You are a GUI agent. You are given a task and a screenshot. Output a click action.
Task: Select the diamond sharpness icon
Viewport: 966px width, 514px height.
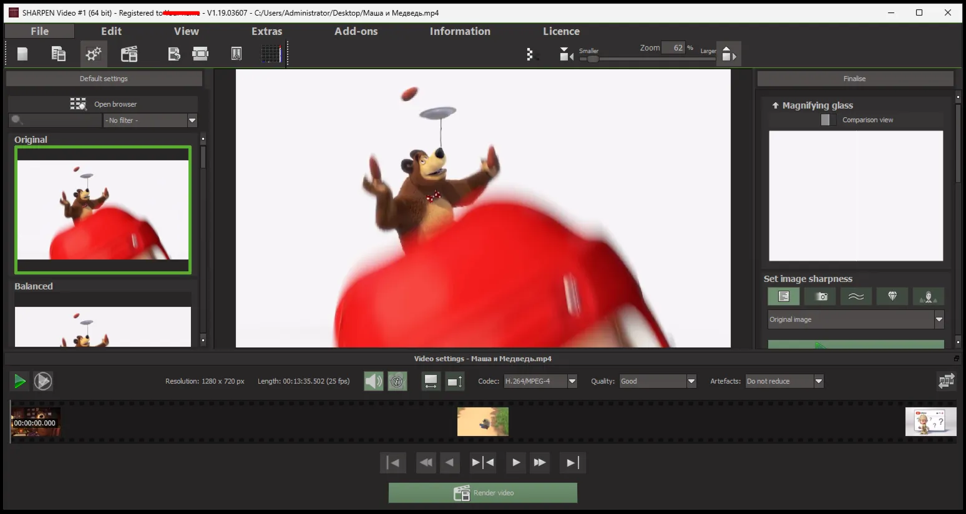click(892, 296)
